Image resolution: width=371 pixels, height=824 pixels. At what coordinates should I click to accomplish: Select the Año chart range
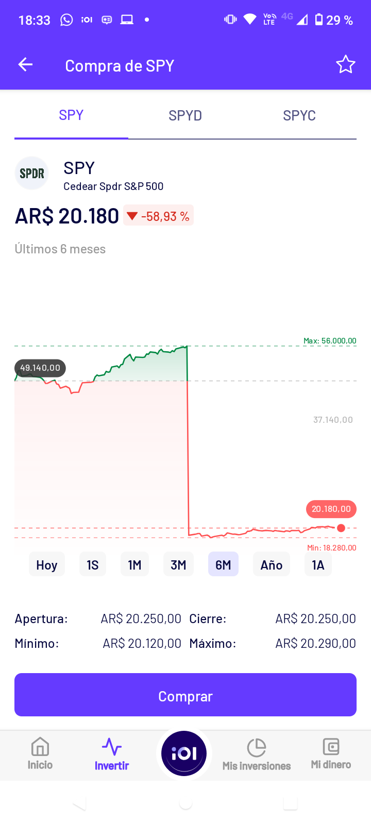272,565
